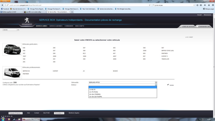This screenshot has height=121, width=215.
Task: Click the Firefox back arrow button
Action: tap(2, 5)
